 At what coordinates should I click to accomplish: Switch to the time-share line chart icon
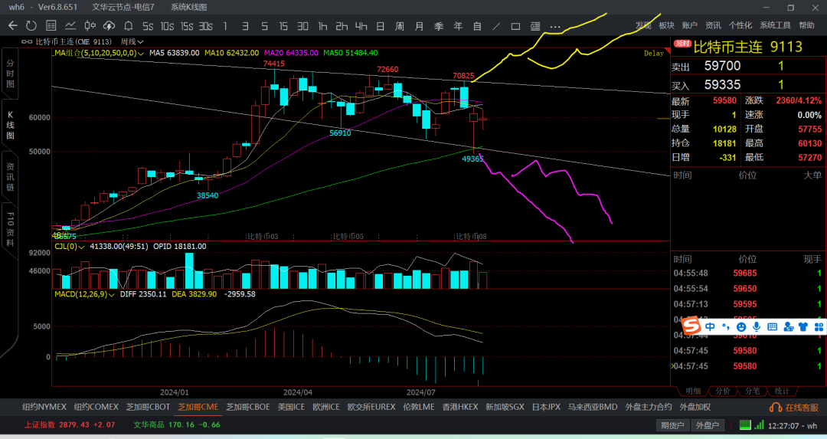tap(70, 25)
